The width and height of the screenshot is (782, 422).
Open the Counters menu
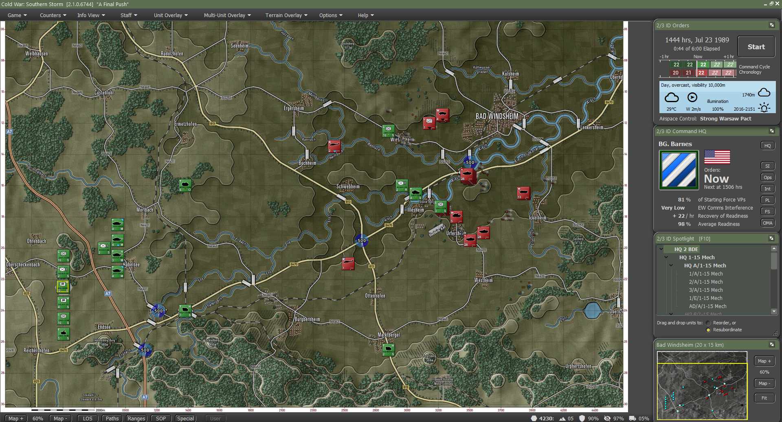coord(53,15)
